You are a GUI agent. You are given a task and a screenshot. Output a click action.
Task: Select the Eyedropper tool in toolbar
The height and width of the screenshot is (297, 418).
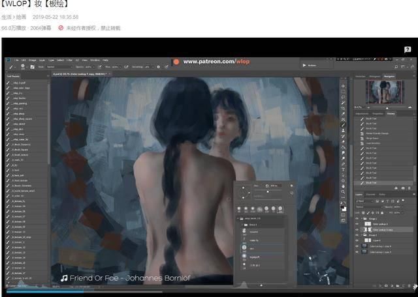[x=343, y=114]
